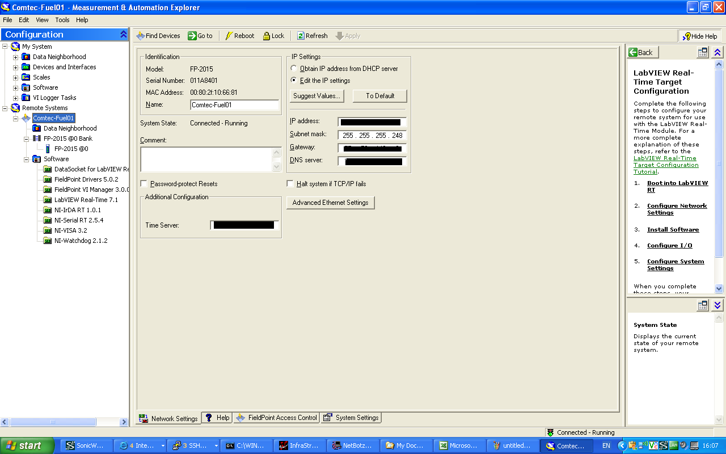Select Edit the IP settings radio
726x454 pixels.
tap(293, 80)
